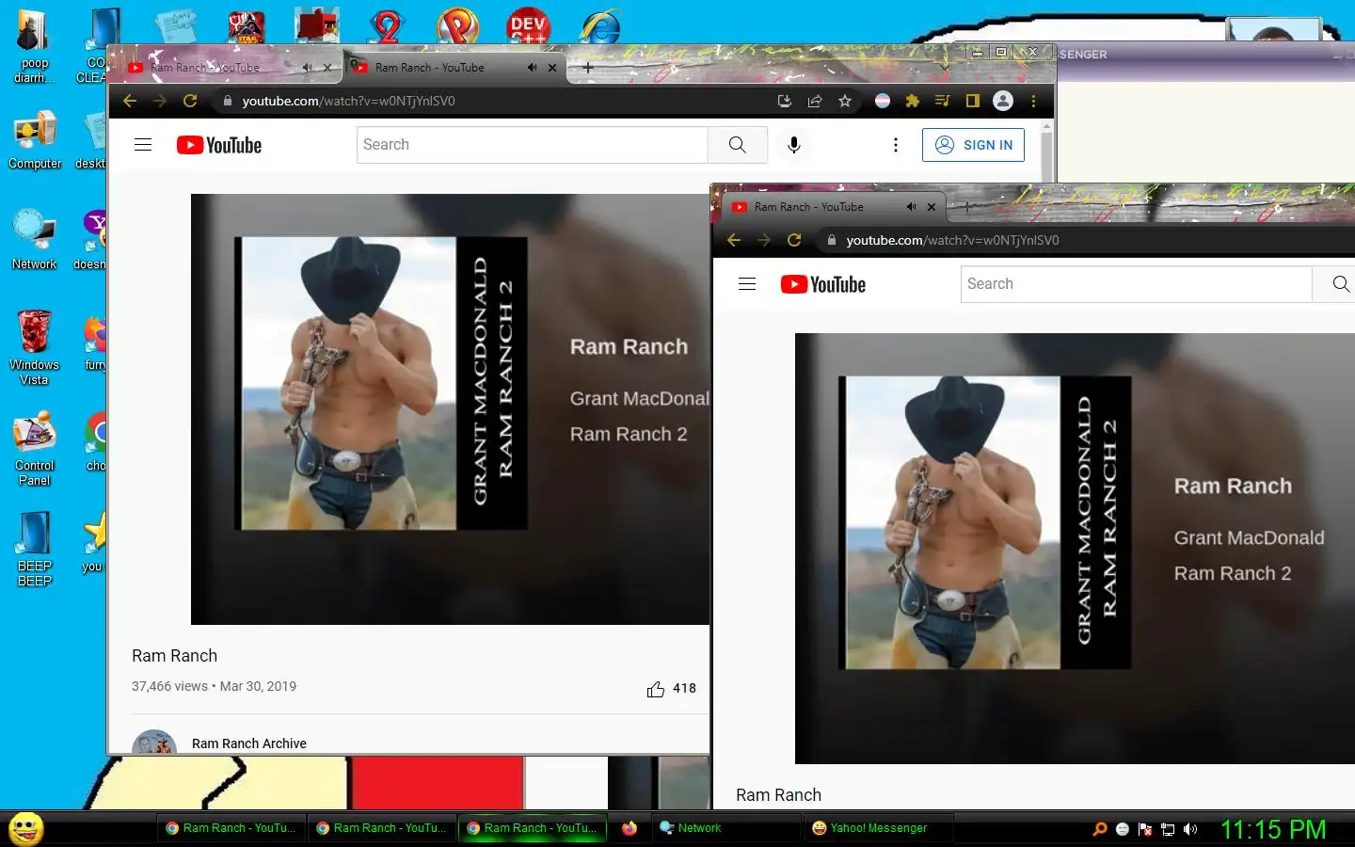Image resolution: width=1355 pixels, height=847 pixels.
Task: Mute the first tab via its speaker icon
Action: (307, 68)
